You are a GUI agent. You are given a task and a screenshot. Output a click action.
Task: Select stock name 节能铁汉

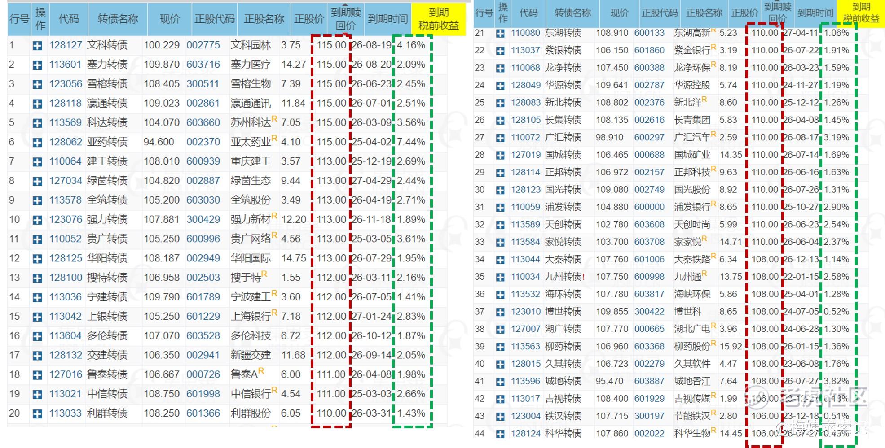tap(692, 416)
